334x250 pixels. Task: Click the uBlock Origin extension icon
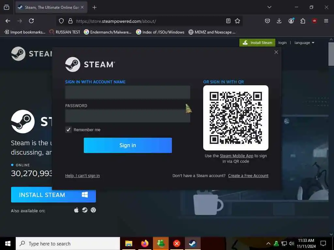(314, 21)
